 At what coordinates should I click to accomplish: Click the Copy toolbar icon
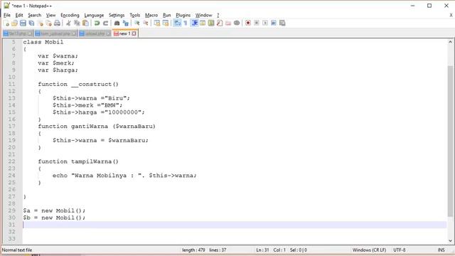tap(77, 23)
